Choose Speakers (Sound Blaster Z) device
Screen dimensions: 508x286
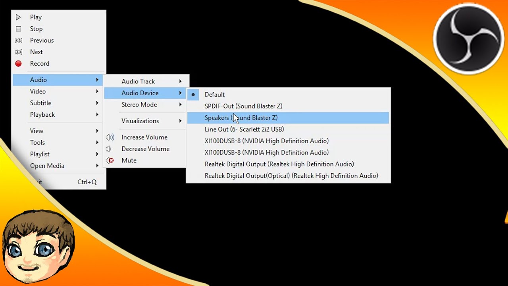(x=288, y=118)
